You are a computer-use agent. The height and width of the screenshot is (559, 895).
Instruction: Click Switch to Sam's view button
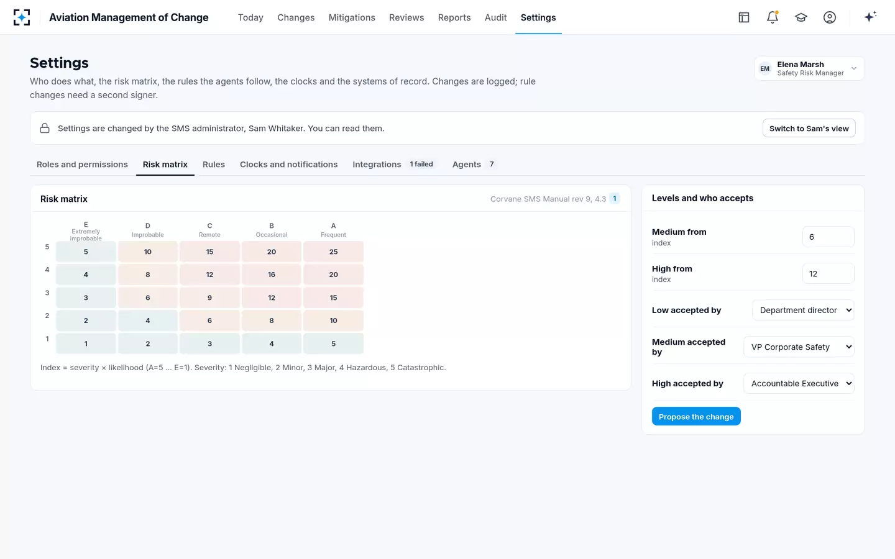809,129
